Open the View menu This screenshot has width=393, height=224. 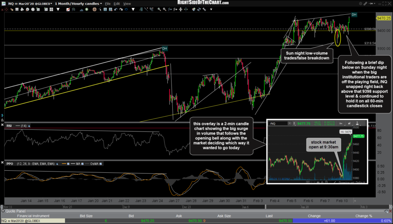[127, 4]
